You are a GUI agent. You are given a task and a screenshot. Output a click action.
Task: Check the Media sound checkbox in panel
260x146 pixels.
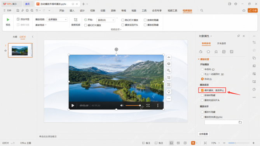(x=202, y=117)
